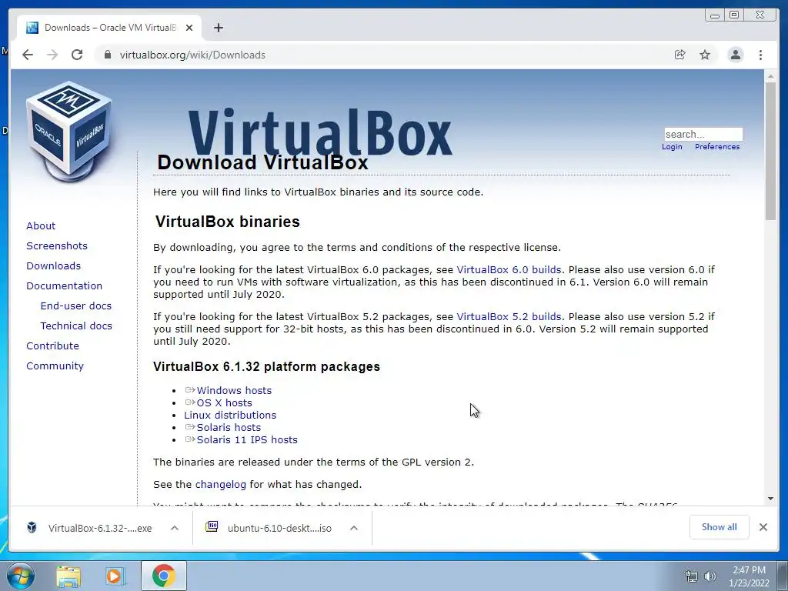Click the ubuntu iso download file icon
The image size is (788, 591).
pyautogui.click(x=212, y=526)
